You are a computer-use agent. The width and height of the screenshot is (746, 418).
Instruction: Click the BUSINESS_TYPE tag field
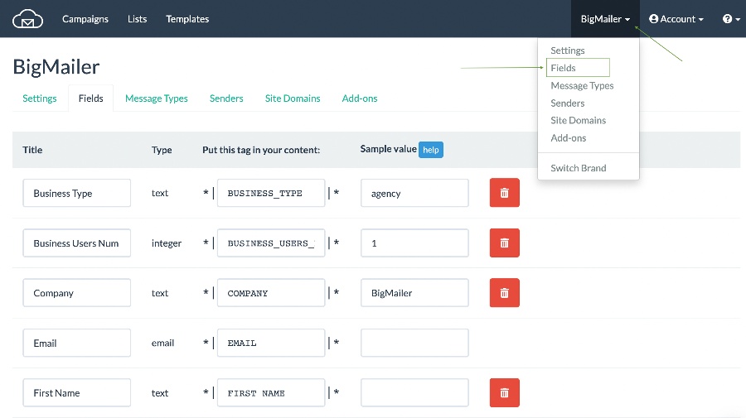tap(271, 193)
